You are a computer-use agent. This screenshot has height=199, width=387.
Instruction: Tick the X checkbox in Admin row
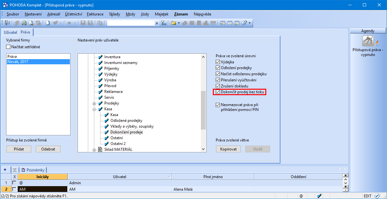point(14,183)
